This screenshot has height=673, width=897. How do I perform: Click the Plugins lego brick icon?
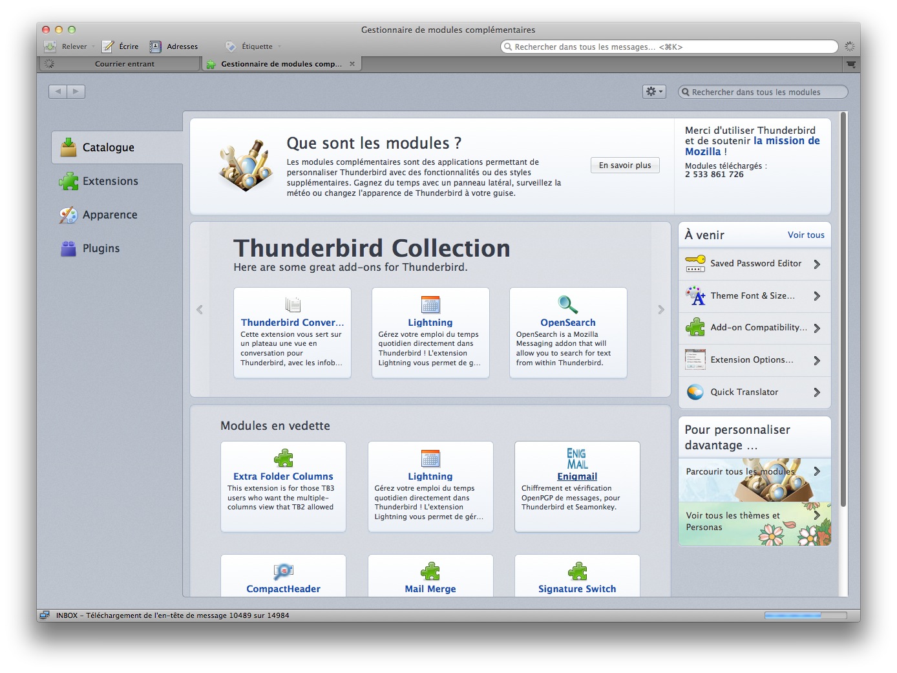click(69, 249)
